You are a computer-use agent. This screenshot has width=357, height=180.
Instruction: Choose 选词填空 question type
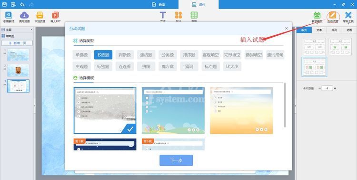254,55
